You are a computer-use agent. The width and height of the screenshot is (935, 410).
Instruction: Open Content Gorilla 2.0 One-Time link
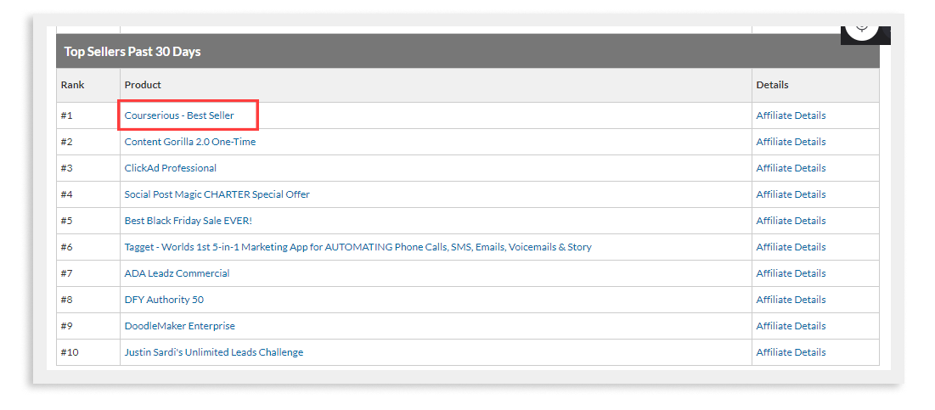point(190,142)
